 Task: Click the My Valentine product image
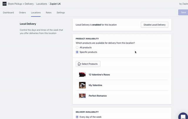tap(82, 85)
